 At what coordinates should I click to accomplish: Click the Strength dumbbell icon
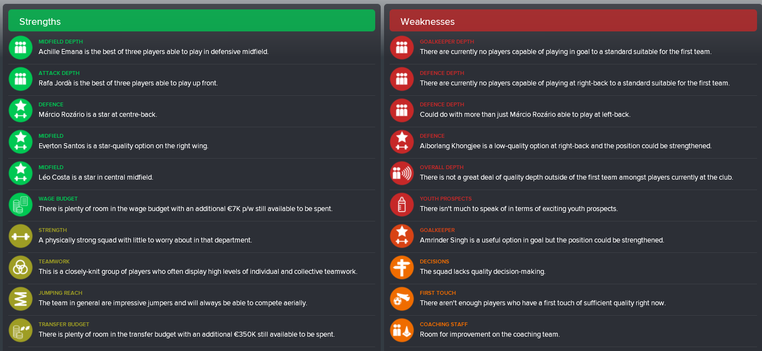click(21, 236)
